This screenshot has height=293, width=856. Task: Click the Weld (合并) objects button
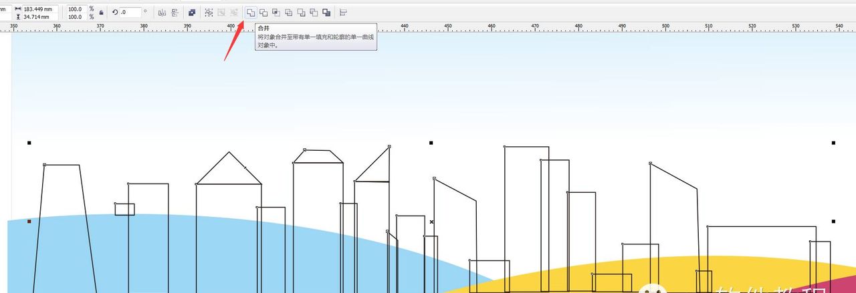(x=251, y=12)
